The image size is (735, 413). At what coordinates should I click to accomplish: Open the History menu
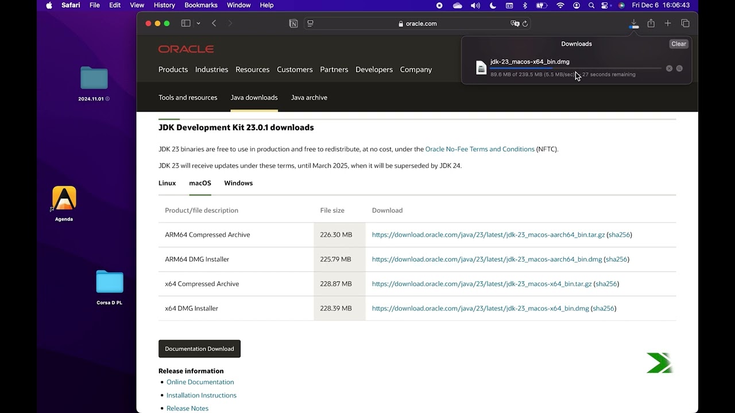click(x=164, y=5)
